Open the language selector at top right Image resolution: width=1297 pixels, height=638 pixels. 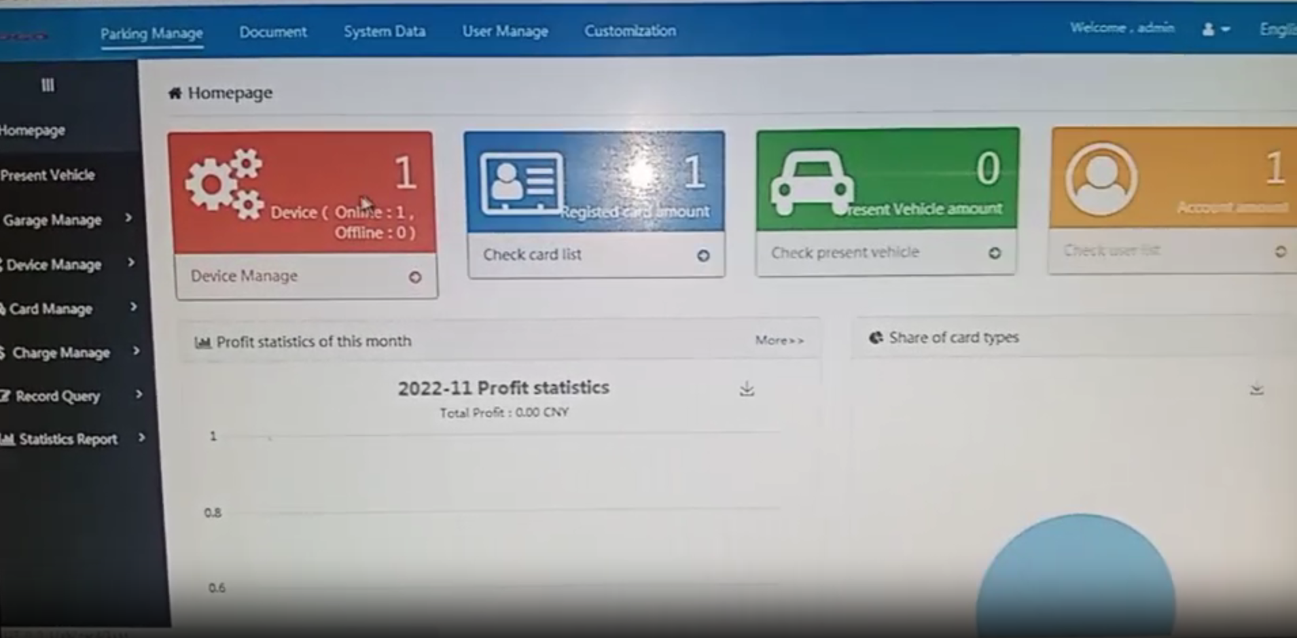(1277, 29)
